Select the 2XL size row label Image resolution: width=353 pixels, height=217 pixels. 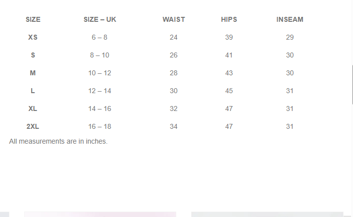(33, 126)
